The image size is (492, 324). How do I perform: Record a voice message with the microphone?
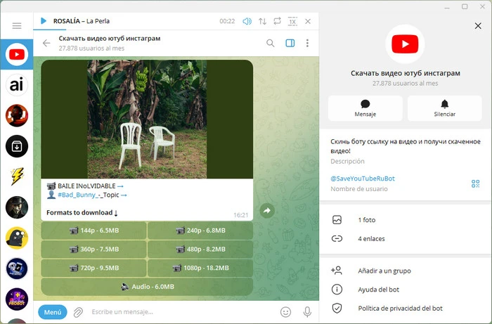pos(307,312)
